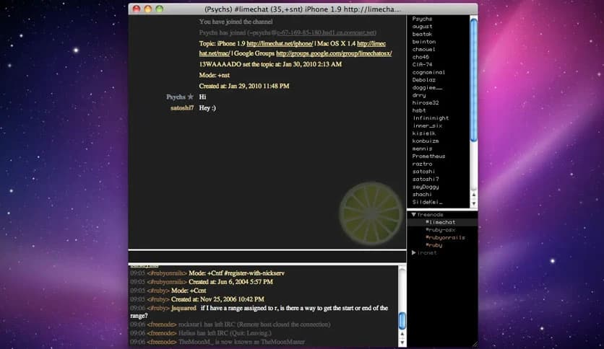Select member infininight in the user list
Image resolution: width=604 pixels, height=349 pixels.
pyautogui.click(x=431, y=118)
